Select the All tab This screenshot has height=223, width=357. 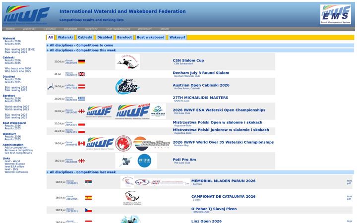(51, 37)
